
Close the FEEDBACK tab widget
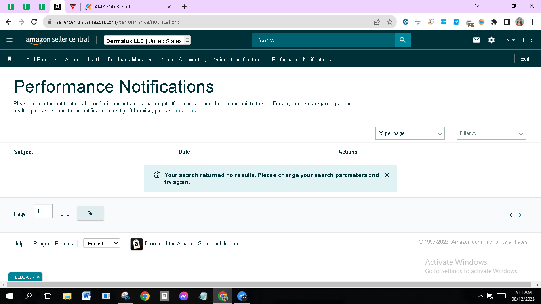pyautogui.click(x=38, y=277)
